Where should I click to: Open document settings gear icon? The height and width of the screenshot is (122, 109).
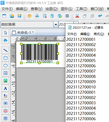coord(29,16)
